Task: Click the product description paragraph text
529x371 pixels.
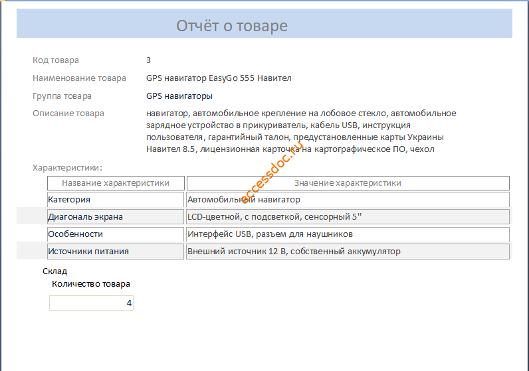Action: [x=301, y=131]
